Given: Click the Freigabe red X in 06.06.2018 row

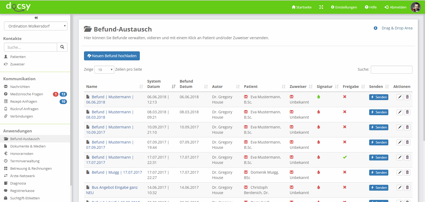Looking at the screenshot, I should (345, 97).
